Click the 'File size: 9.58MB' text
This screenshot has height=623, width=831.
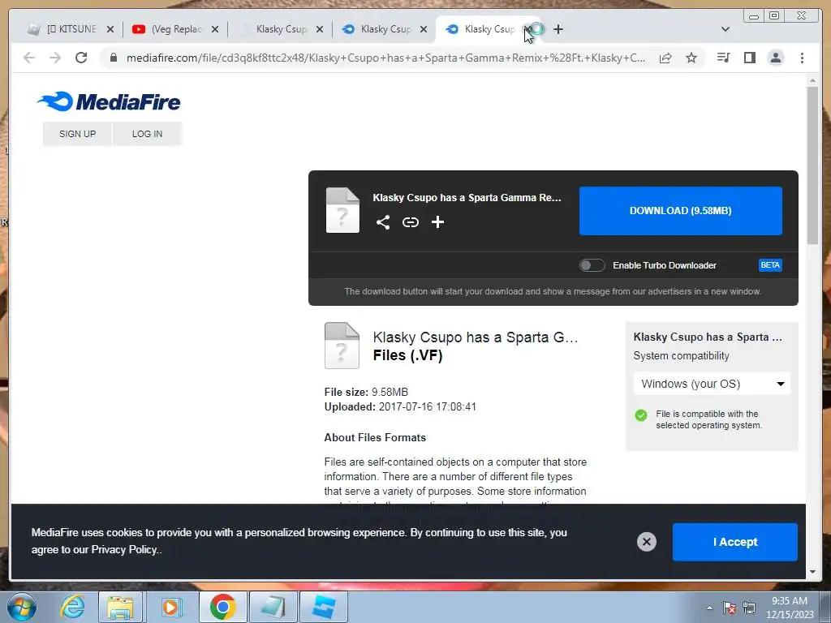366,392
